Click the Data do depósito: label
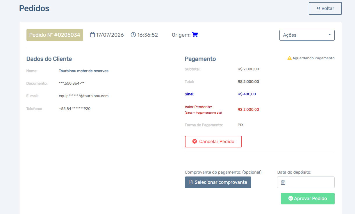 click(x=294, y=172)
